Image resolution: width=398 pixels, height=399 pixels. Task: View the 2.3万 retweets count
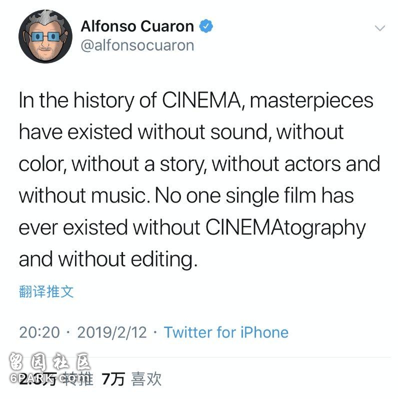click(x=38, y=379)
